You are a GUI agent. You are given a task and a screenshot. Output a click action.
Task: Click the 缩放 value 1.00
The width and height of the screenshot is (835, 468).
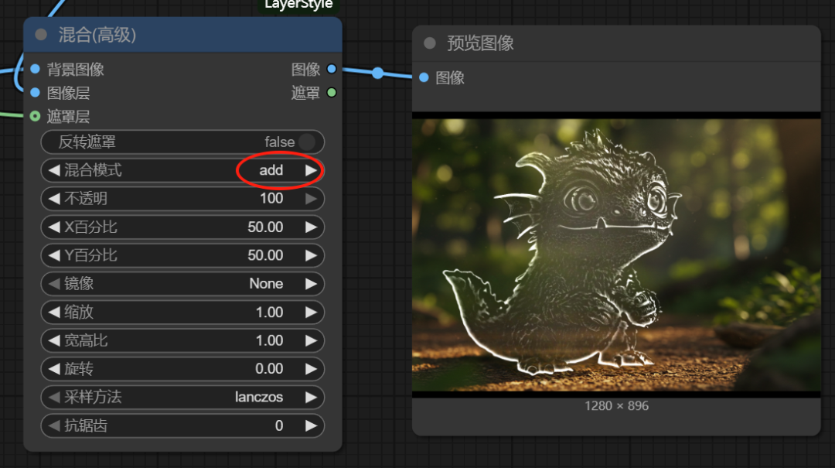click(x=270, y=312)
